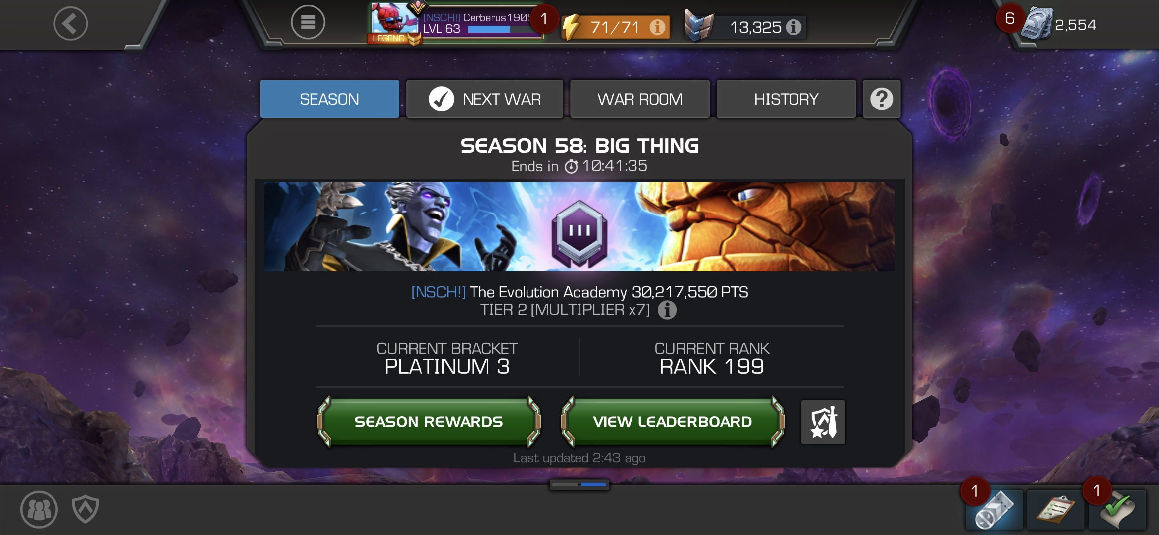Show tier multiplier info icon
The image size is (1159, 535).
pyautogui.click(x=667, y=310)
